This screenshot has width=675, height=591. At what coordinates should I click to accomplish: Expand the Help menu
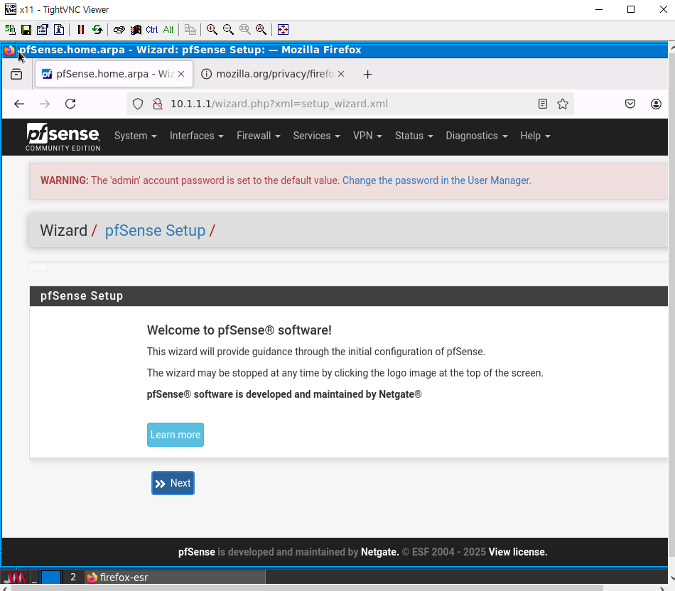coord(535,136)
